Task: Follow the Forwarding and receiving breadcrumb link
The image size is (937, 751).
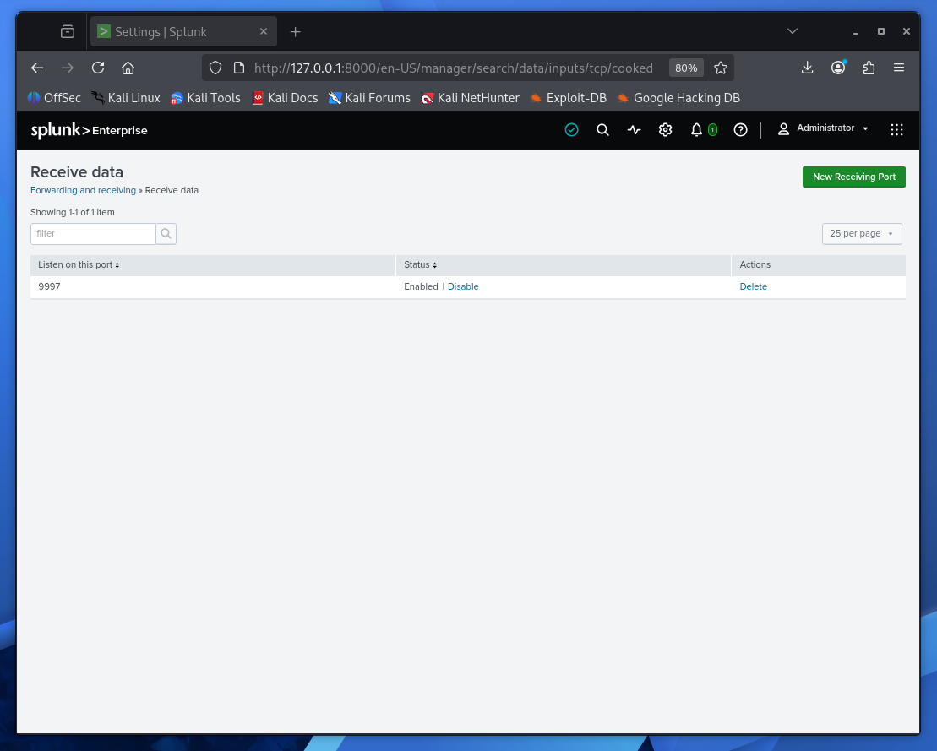Action: click(83, 190)
